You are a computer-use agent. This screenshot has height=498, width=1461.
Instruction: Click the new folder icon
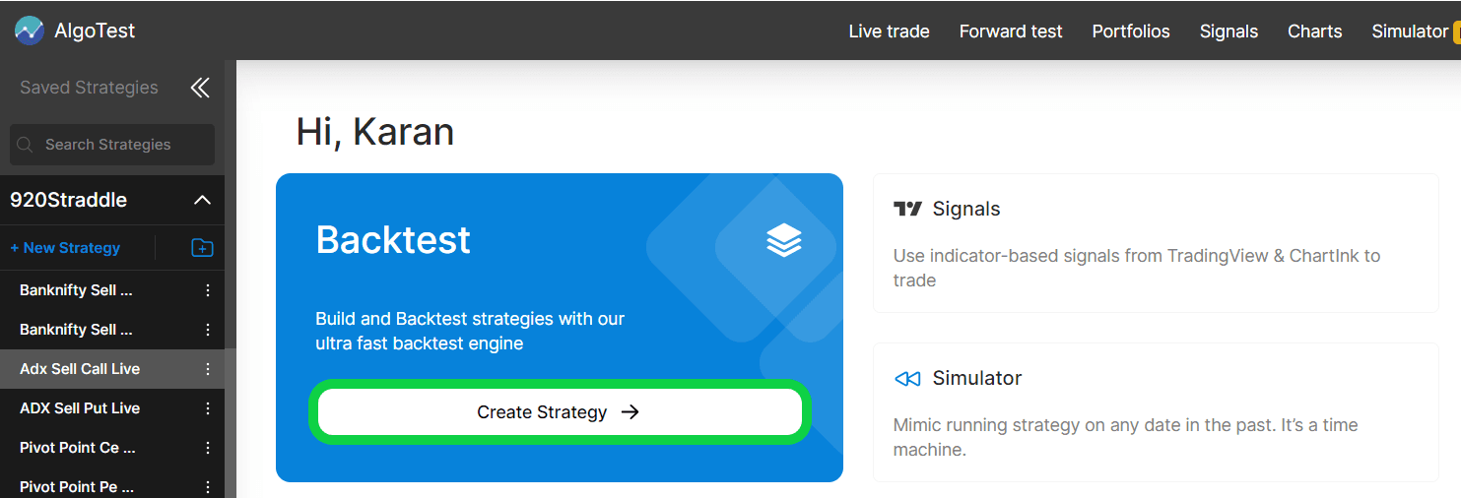click(202, 248)
